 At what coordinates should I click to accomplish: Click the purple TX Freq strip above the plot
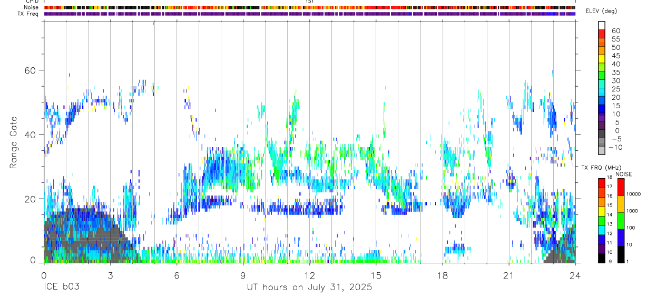coord(310,14)
